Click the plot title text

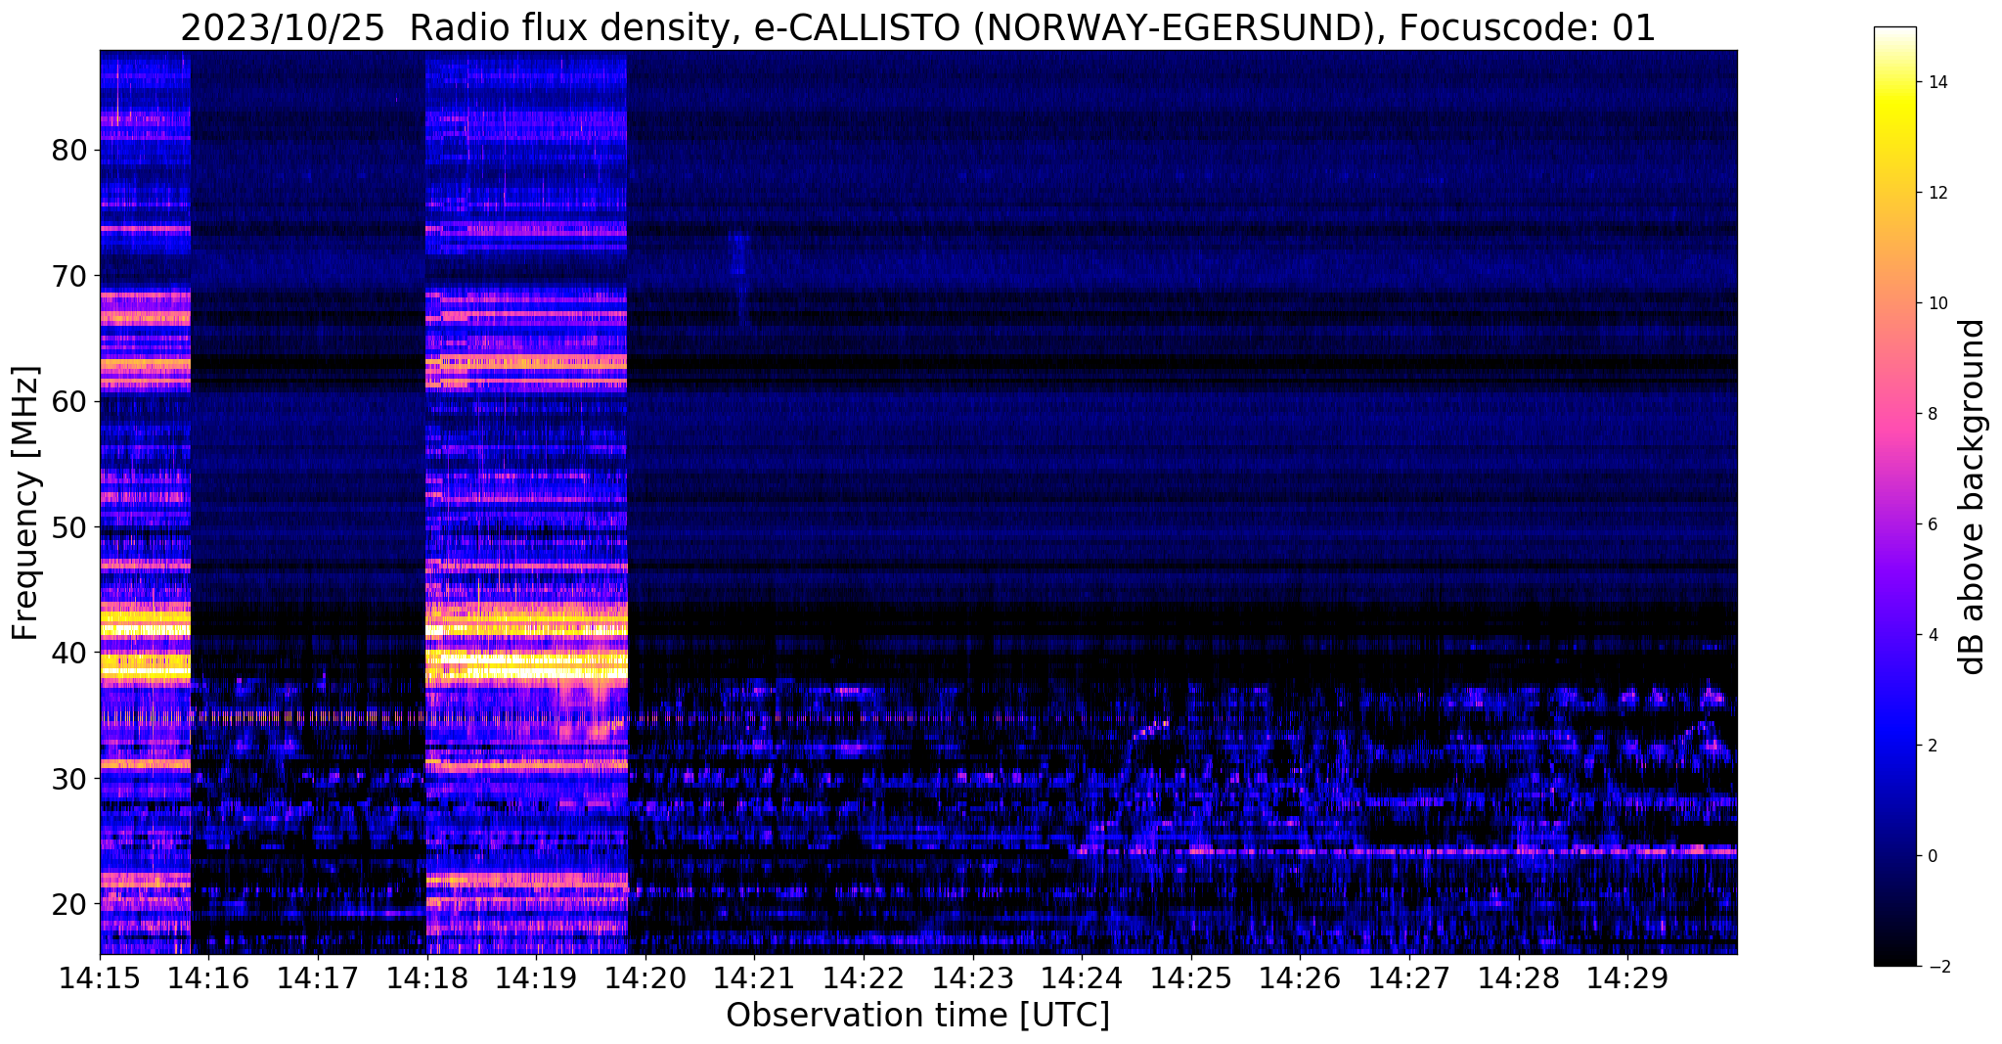917,28
